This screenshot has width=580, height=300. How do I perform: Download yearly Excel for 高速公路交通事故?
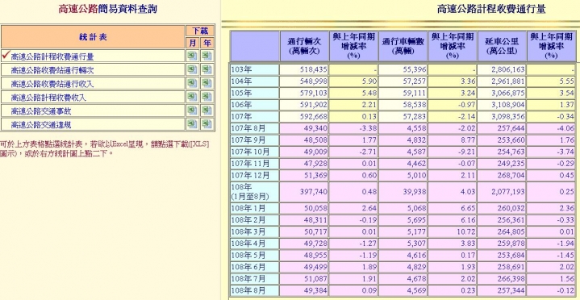207,110
